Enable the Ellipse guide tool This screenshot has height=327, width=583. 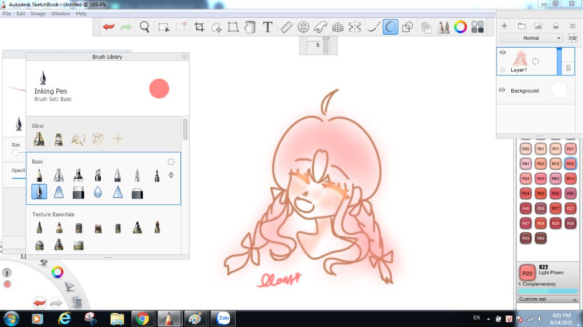(x=303, y=27)
